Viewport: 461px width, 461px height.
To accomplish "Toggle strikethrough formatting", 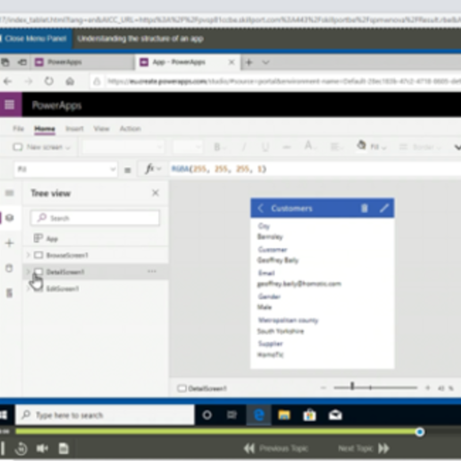I will 286,147.
